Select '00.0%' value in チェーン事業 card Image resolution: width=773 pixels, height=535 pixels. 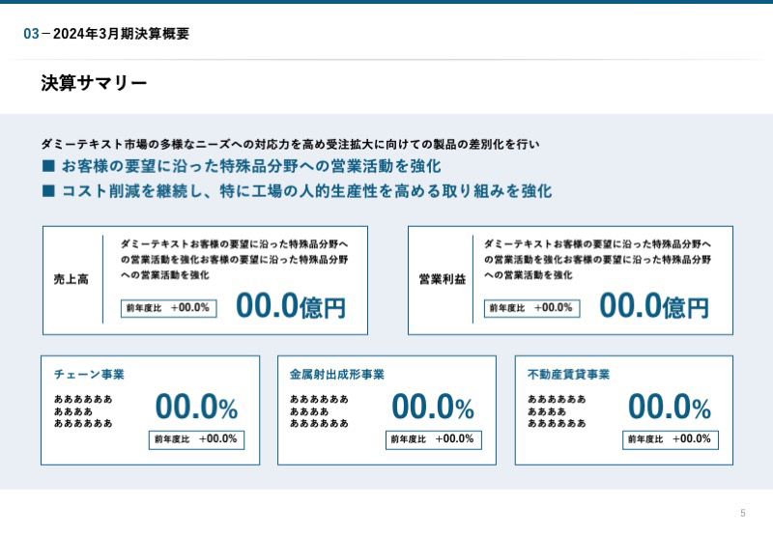coord(197,407)
